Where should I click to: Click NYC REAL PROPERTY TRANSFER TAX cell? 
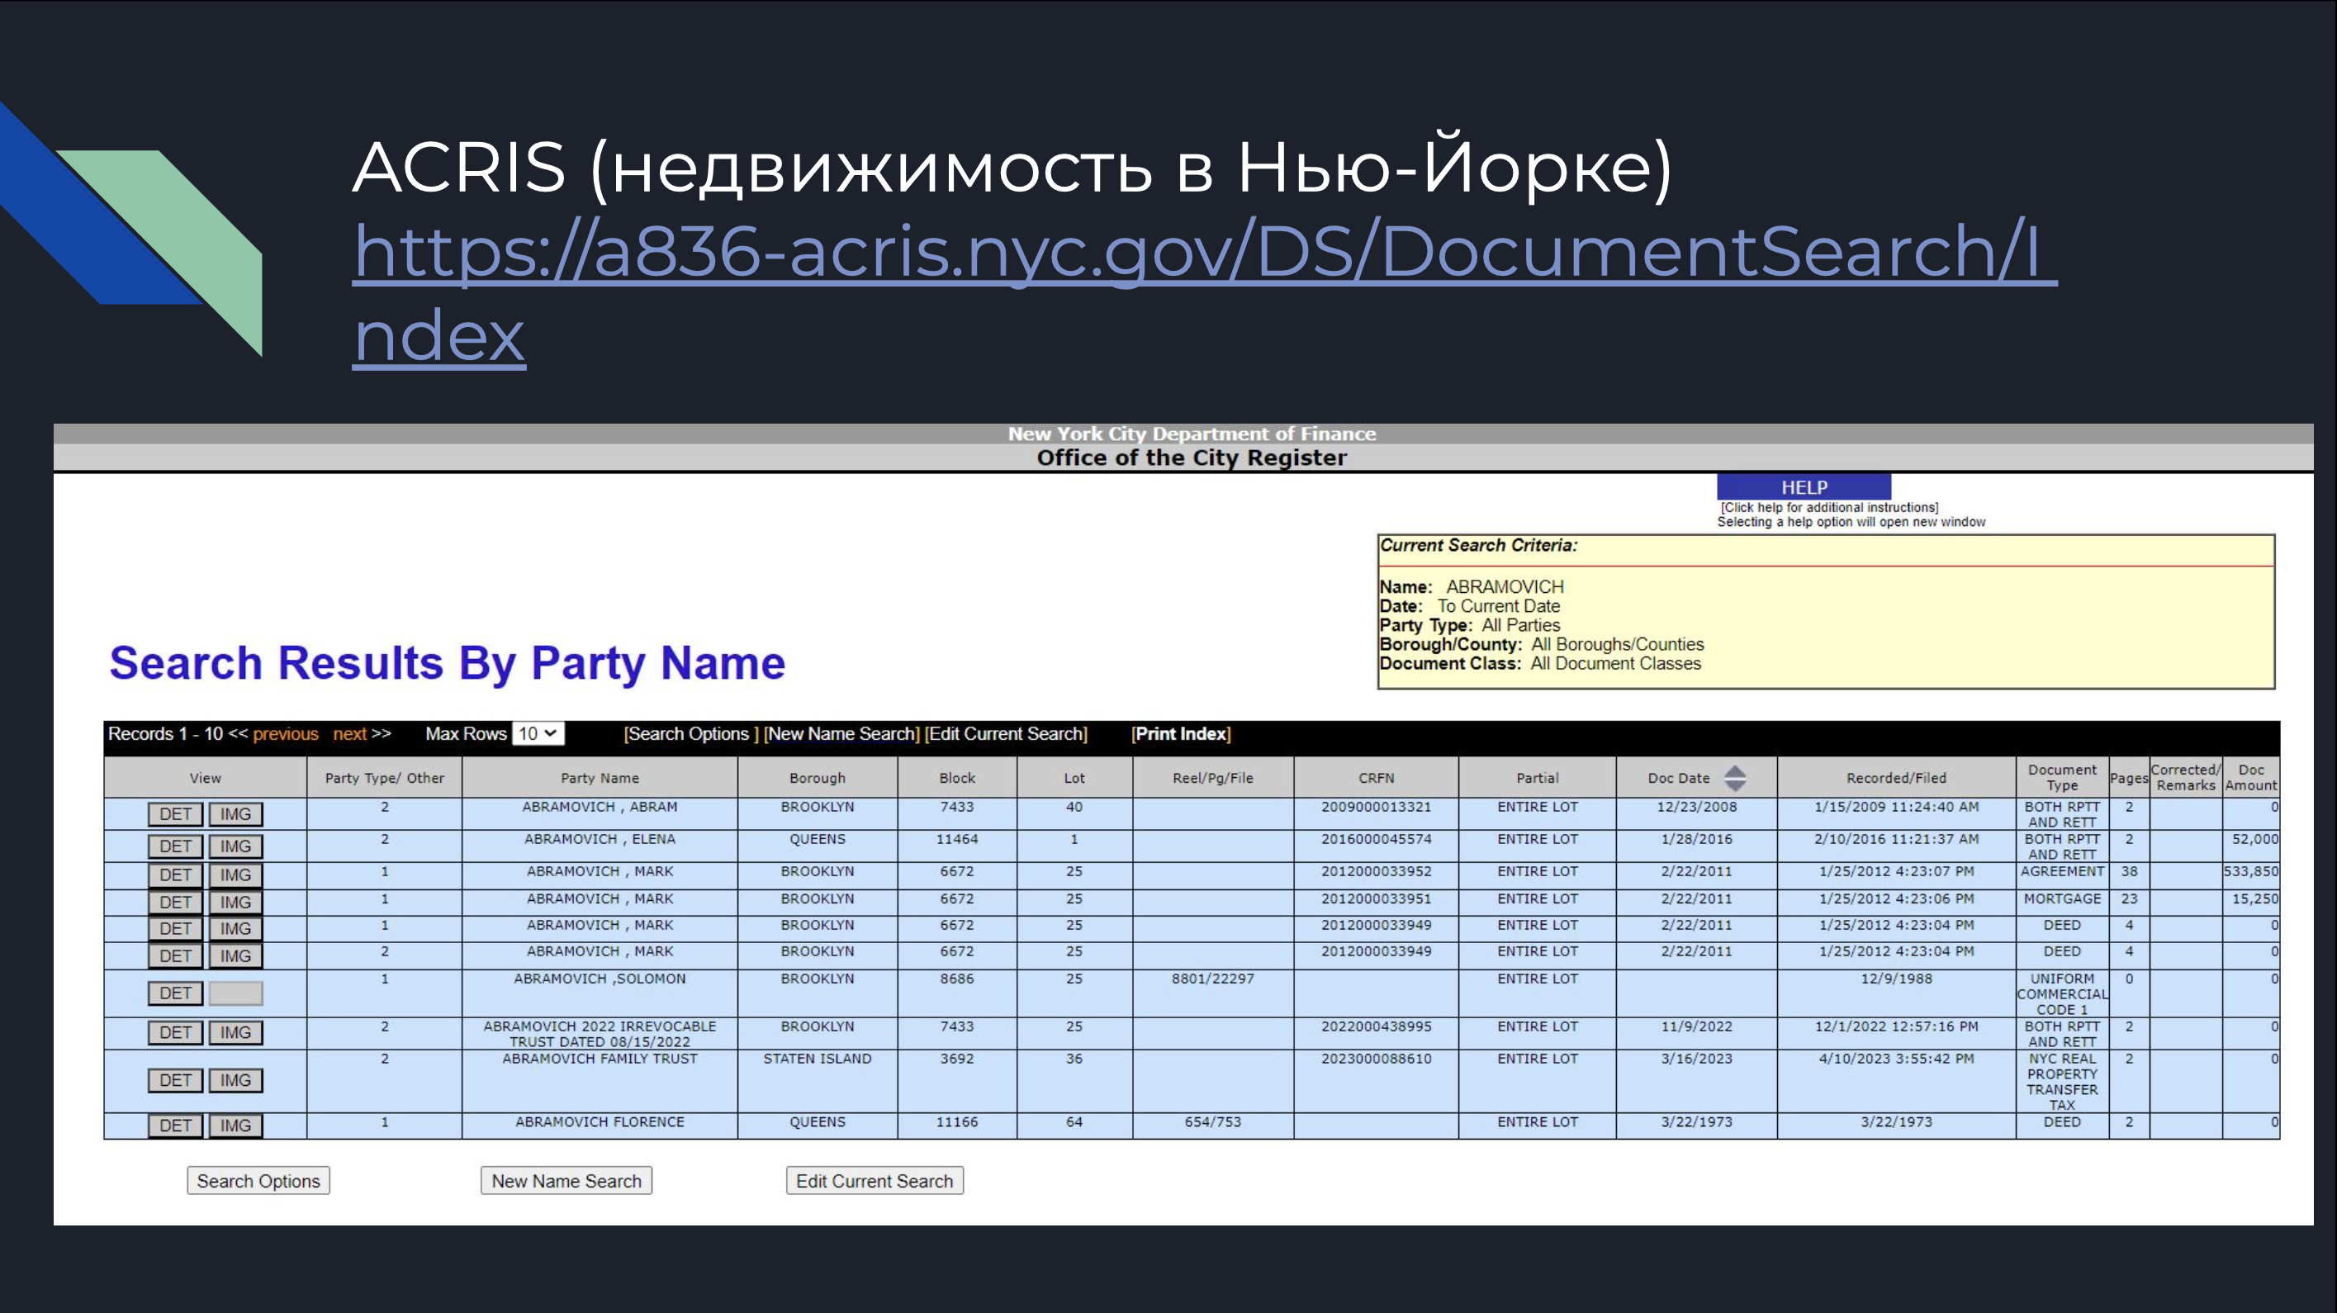[2062, 1082]
